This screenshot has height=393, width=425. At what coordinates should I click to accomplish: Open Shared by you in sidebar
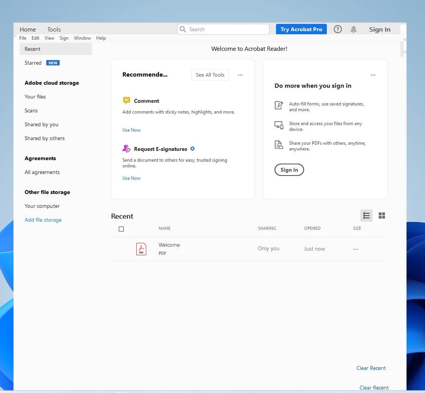[42, 124]
